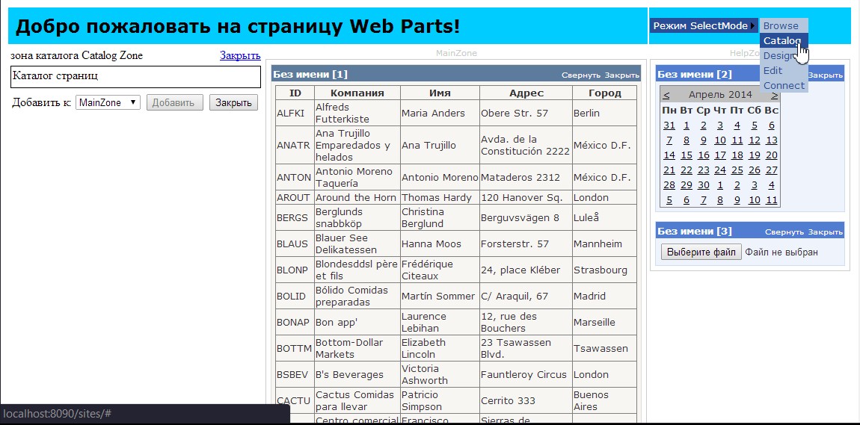Click the Без имени [2] title
The image size is (860, 425).
click(695, 74)
